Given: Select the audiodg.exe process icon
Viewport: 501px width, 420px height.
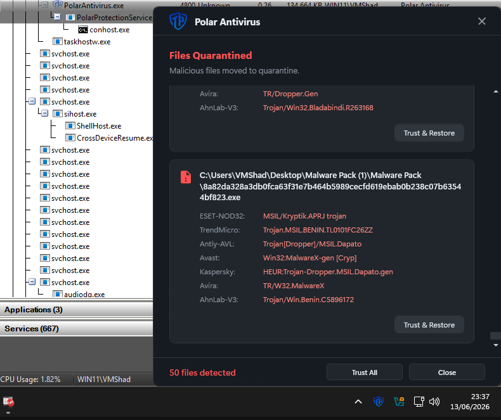Looking at the screenshot, I should tap(57, 294).
